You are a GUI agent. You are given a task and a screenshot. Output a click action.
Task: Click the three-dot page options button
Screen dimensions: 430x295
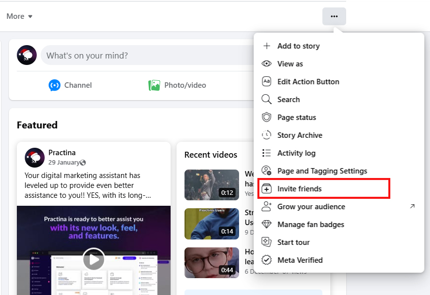[x=334, y=16]
